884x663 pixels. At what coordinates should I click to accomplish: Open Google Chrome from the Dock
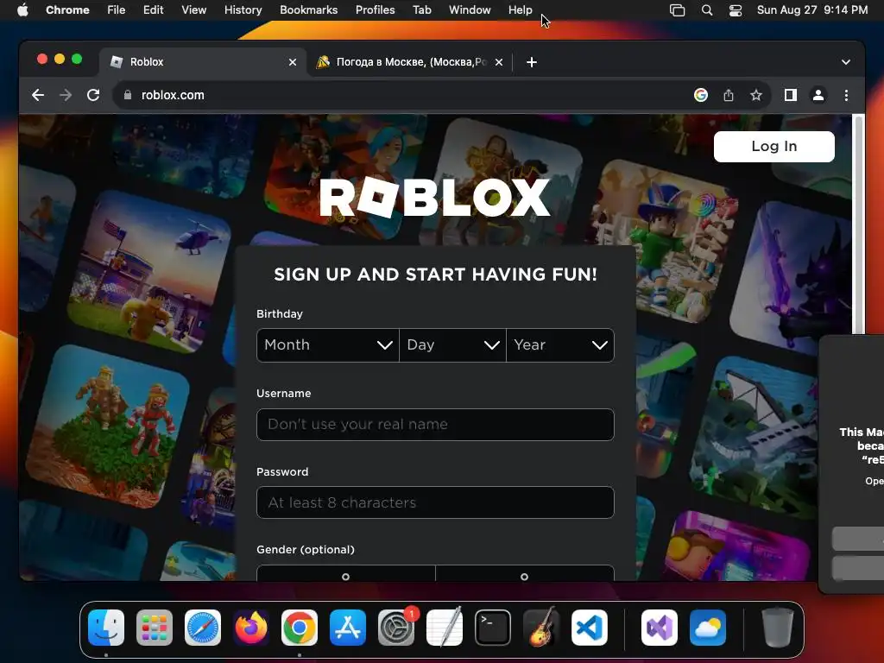click(x=300, y=628)
